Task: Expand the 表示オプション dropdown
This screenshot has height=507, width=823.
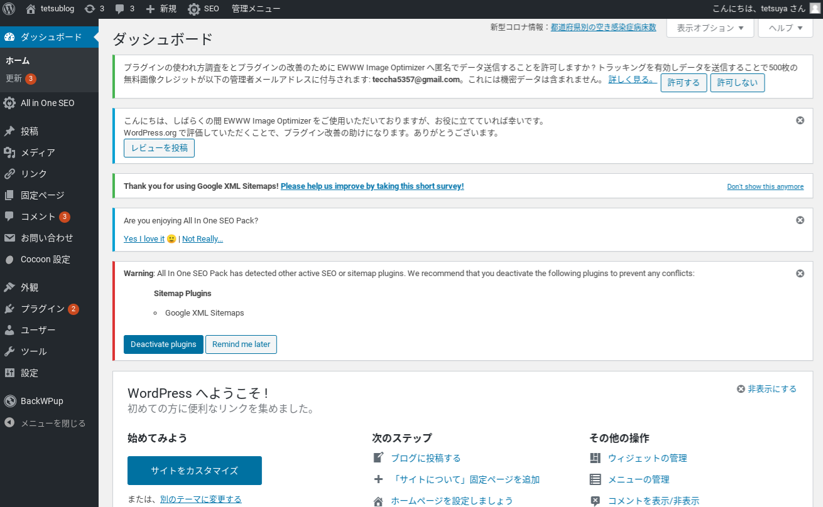Action: pyautogui.click(x=710, y=28)
